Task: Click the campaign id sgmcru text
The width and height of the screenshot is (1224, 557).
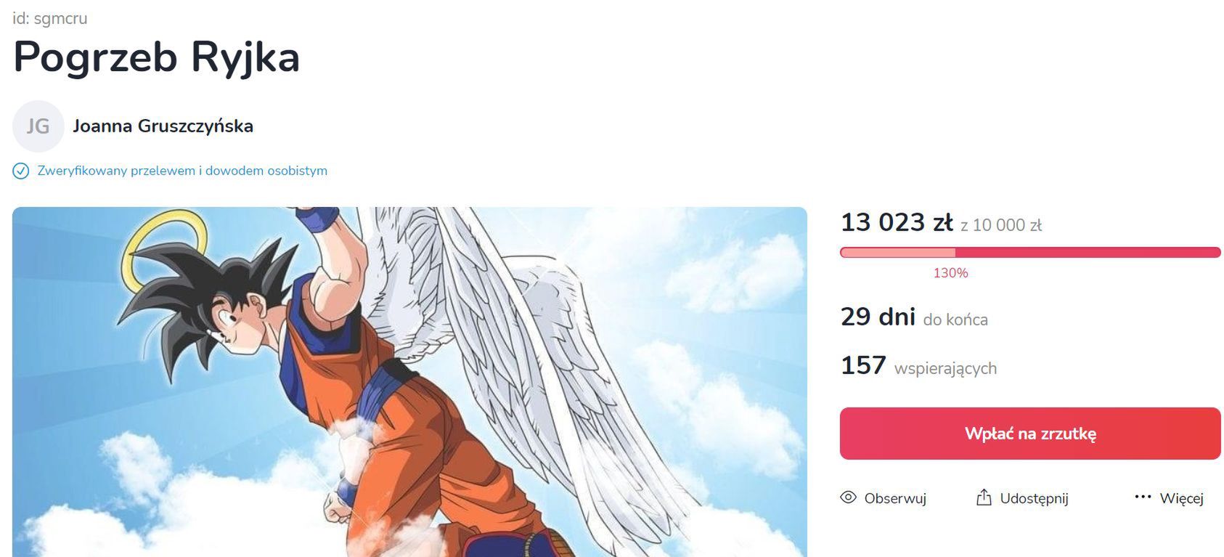Action: pyautogui.click(x=50, y=19)
